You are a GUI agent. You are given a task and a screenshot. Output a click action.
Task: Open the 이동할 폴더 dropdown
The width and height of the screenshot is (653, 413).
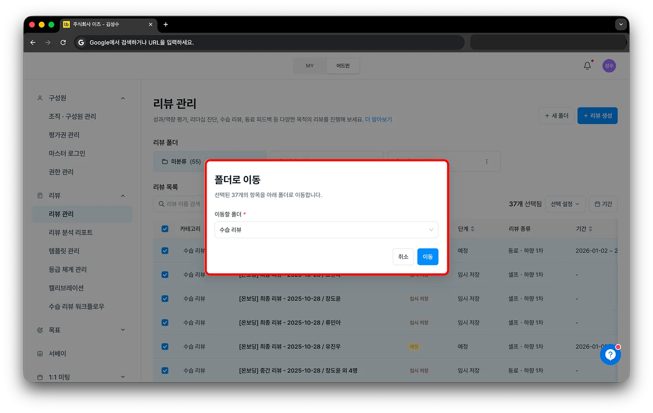point(326,230)
